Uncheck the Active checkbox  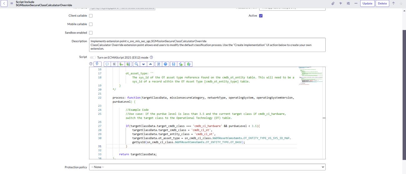pyautogui.click(x=261, y=16)
